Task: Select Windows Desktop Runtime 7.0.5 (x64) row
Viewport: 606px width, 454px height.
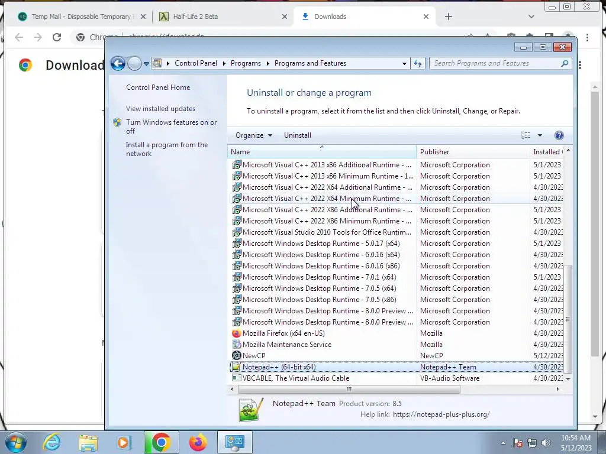Action: (397, 288)
